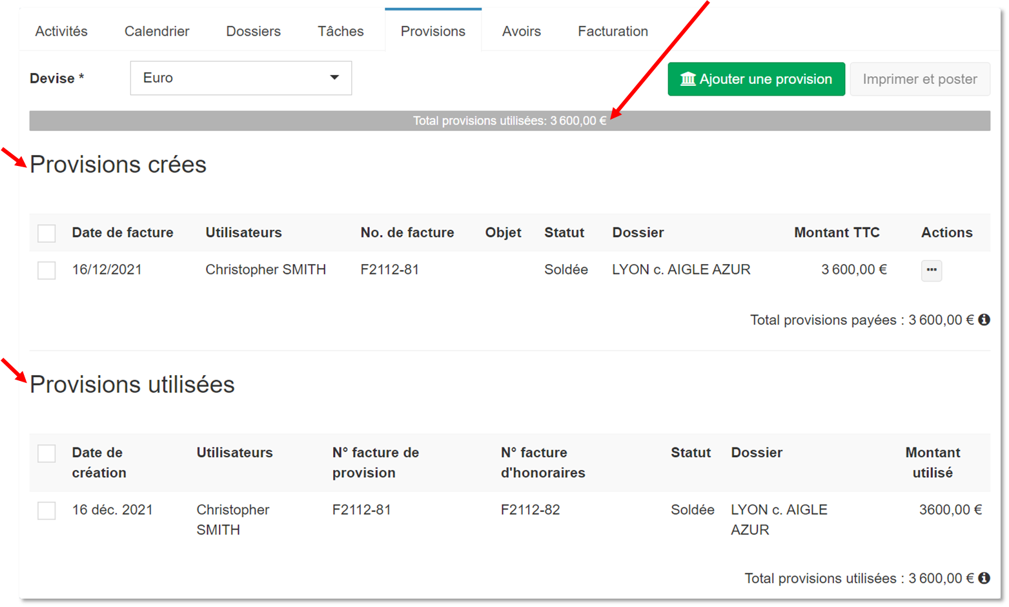Open the Activités tab

tap(61, 31)
